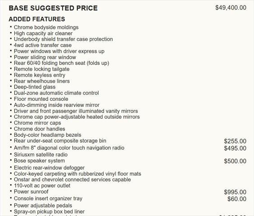Click the $255.00 storage bin price
This screenshot has height=216, width=254.
pos(235,141)
